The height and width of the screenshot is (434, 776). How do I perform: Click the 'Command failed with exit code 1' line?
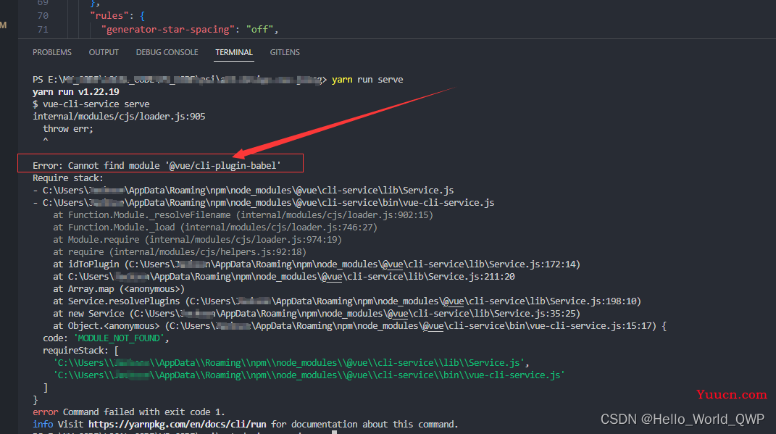pos(129,412)
